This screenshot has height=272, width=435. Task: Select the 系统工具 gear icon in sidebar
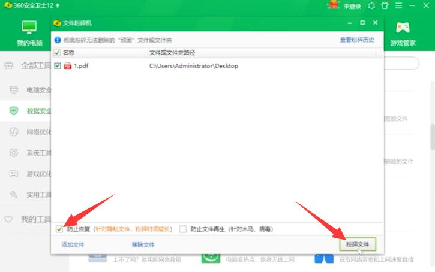14,152
